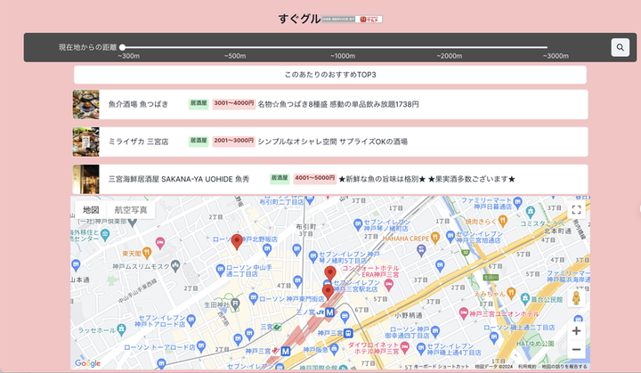Open map キーボード ショートカット link
Image resolution: width=641 pixels, height=373 pixels.
[442, 367]
